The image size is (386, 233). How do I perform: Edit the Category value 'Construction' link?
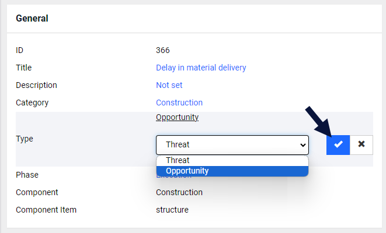click(x=179, y=103)
